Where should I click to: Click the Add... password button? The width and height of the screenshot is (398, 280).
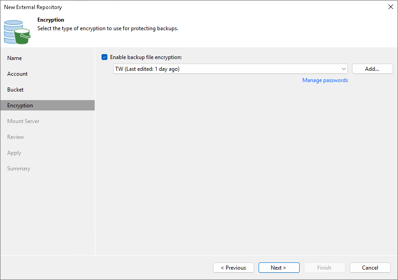[372, 69]
